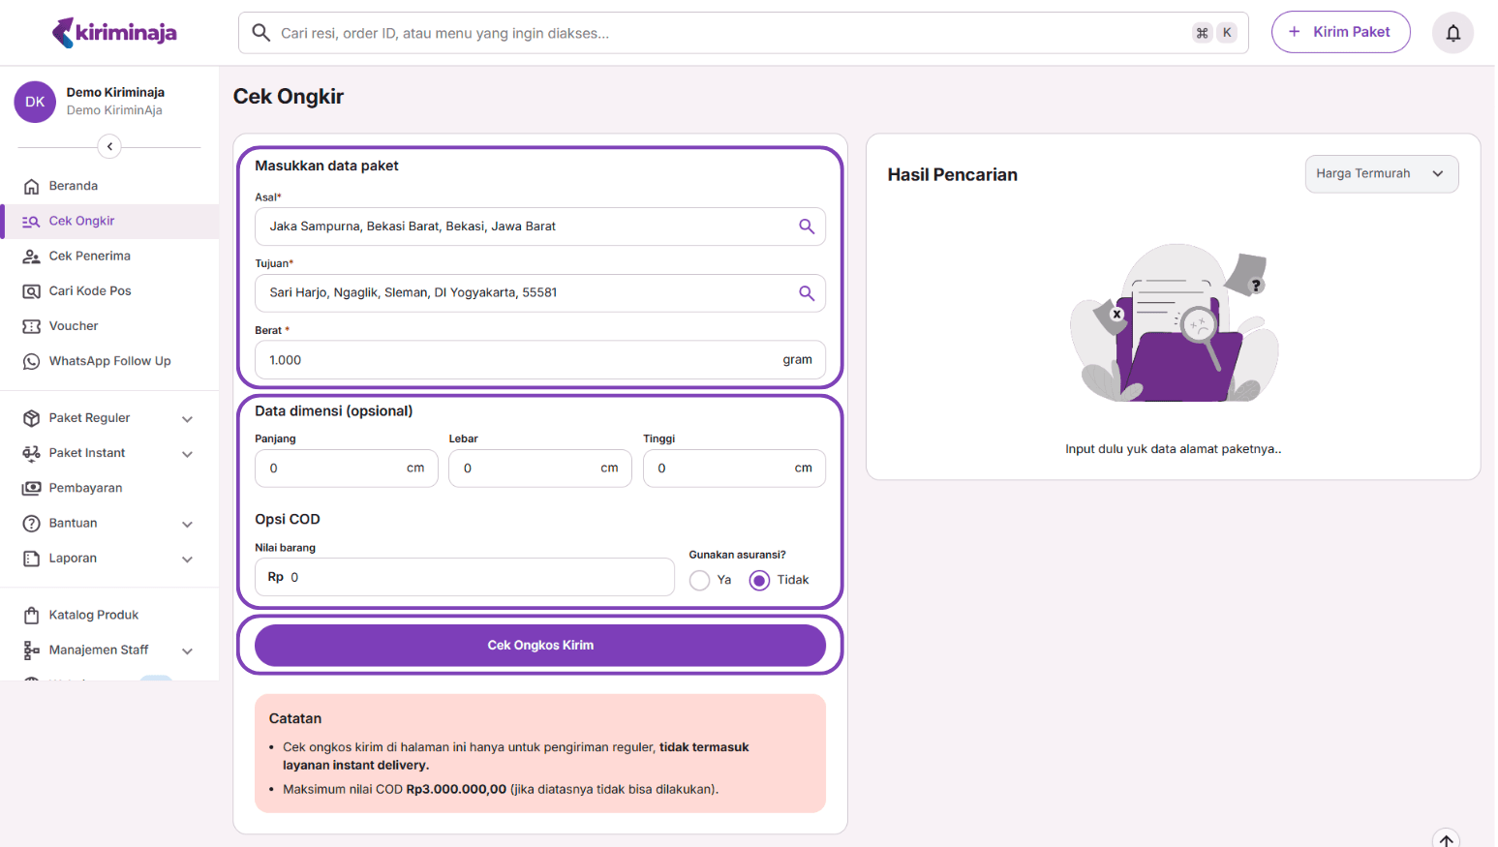
Task: Click the Kiriminaja logo
Action: pyautogui.click(x=114, y=33)
